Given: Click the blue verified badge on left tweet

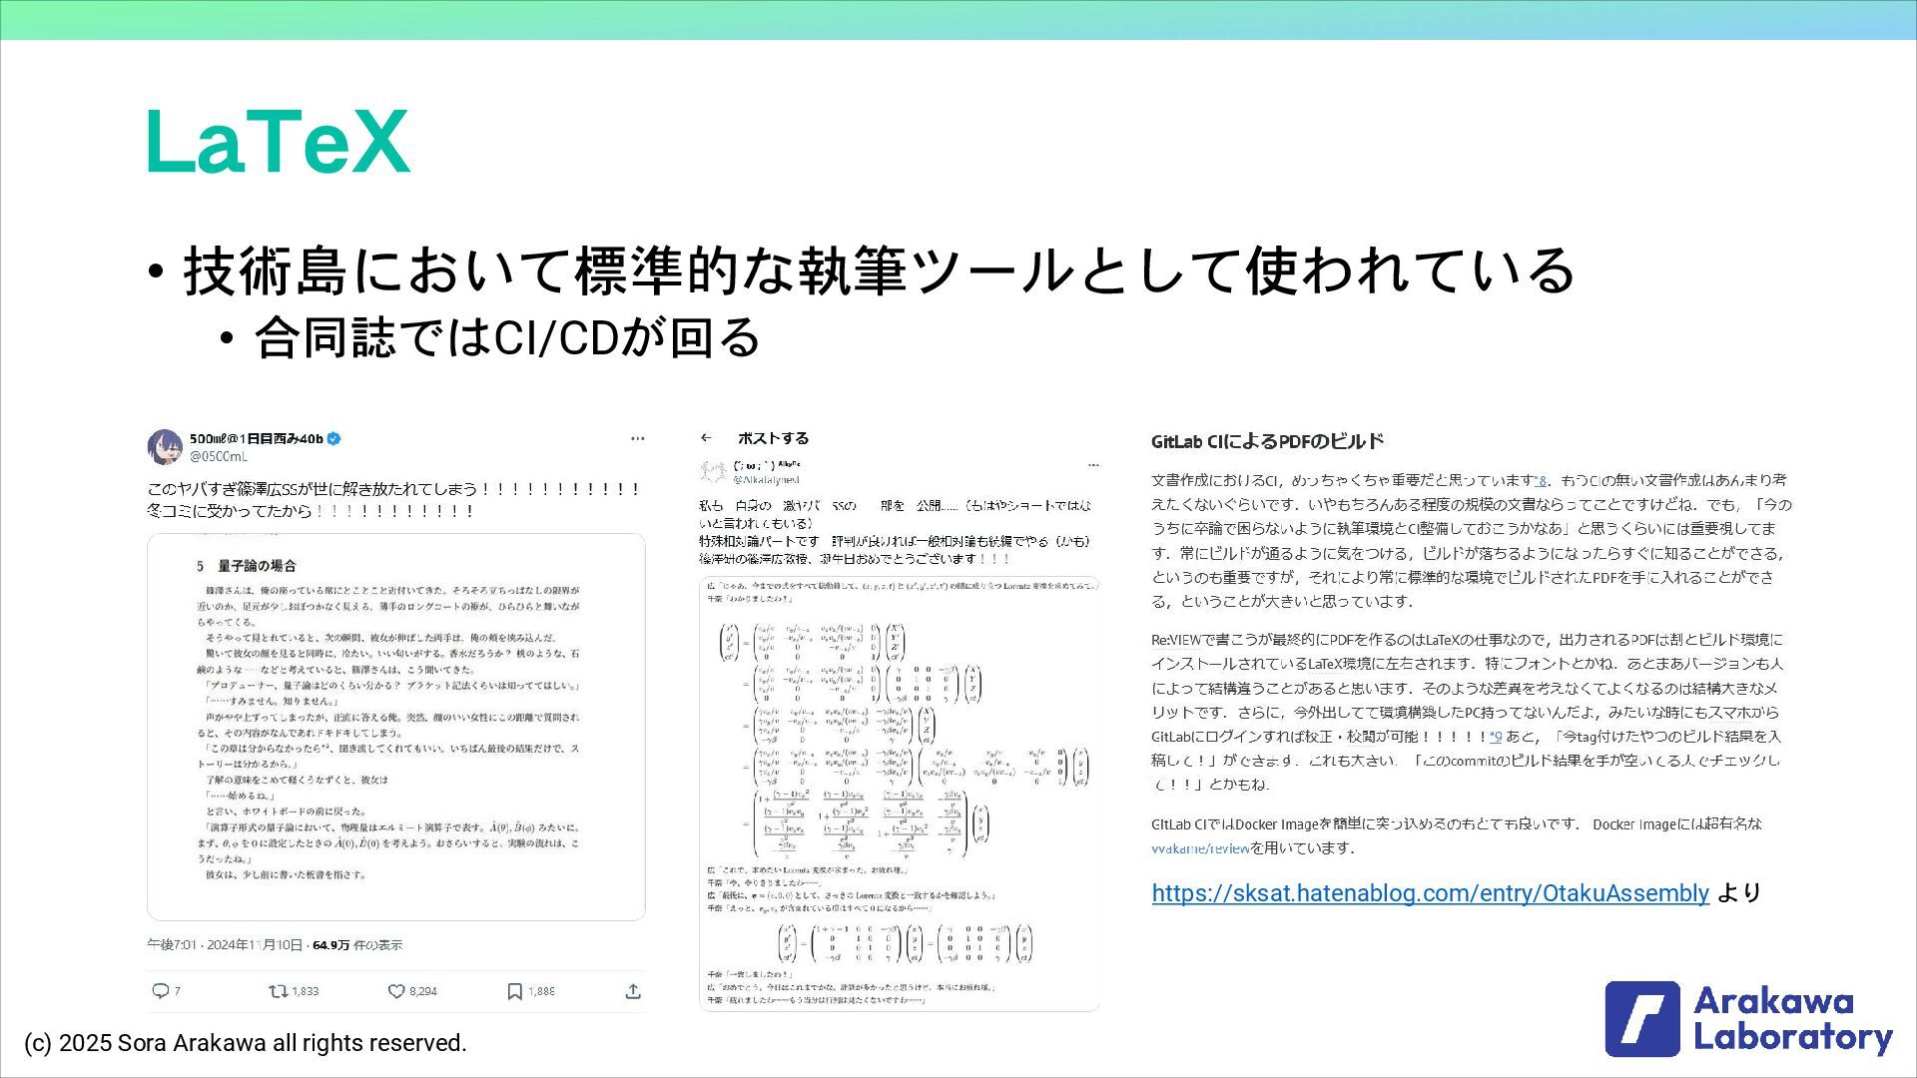Looking at the screenshot, I should tap(334, 438).
